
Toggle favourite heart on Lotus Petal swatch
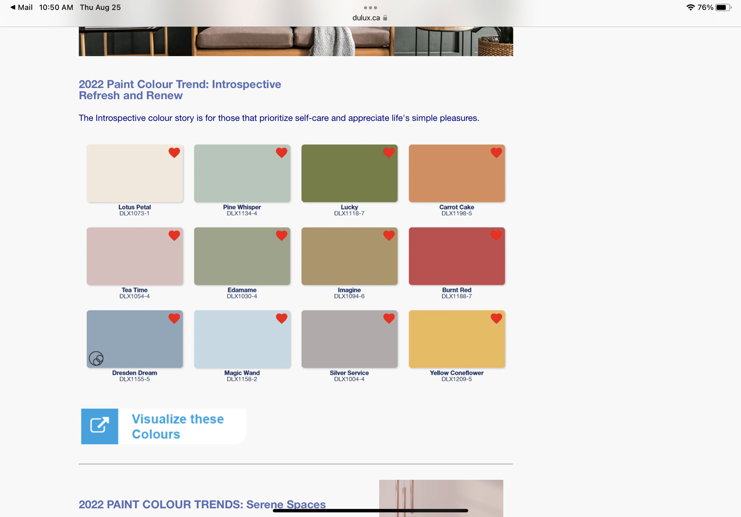tap(174, 152)
